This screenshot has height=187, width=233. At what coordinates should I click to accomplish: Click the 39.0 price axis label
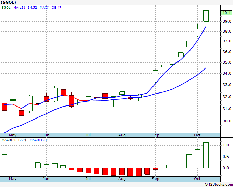tap(227, 21)
